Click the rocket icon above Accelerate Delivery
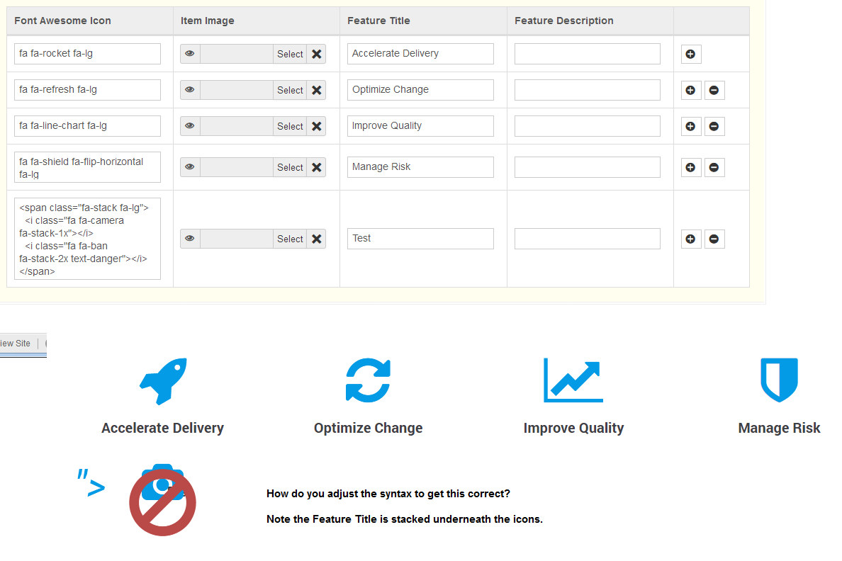Screen dimensions: 842x561 point(163,380)
